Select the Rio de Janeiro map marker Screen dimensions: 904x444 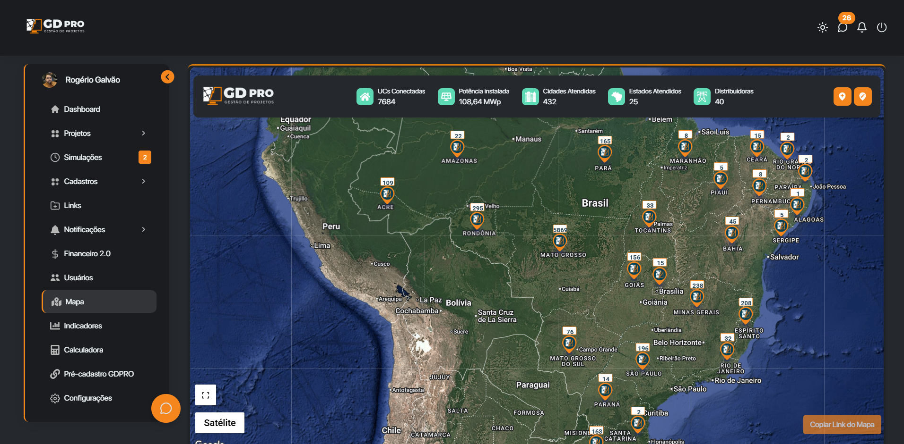[727, 350]
